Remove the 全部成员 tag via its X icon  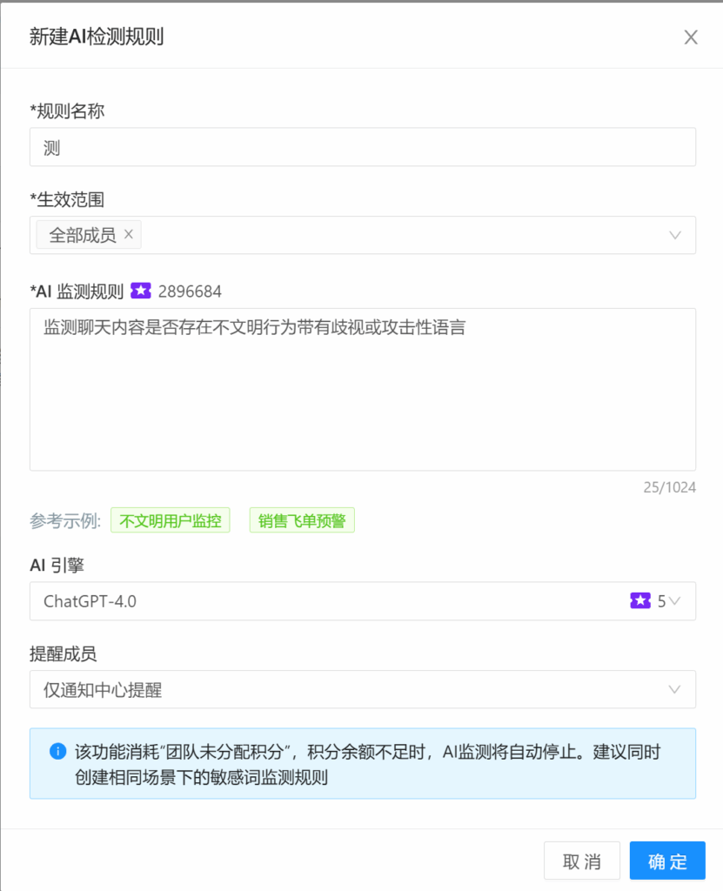point(127,234)
